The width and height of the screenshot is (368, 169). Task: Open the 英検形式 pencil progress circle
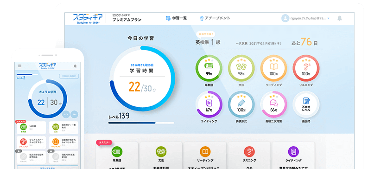[x=241, y=104]
